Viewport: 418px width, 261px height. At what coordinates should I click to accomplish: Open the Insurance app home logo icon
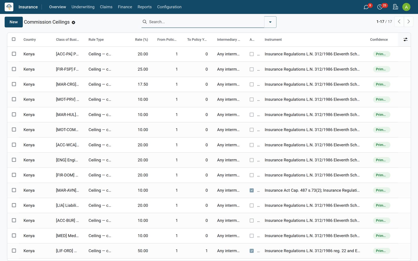pos(9,7)
